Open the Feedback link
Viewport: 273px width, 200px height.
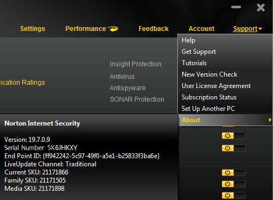(x=153, y=29)
